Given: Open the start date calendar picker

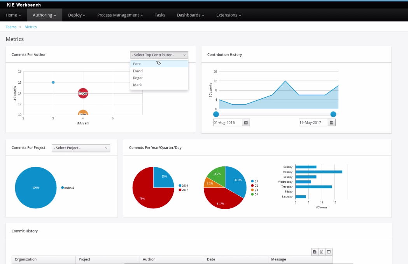Looking at the screenshot, I should 246,123.
